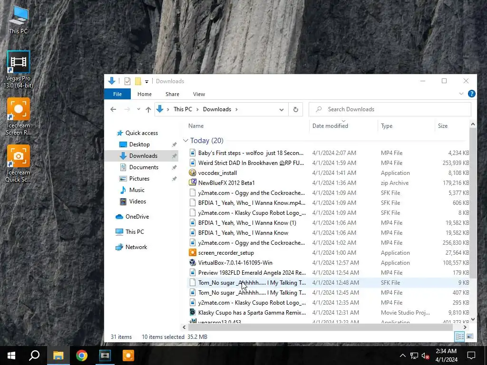487x365 pixels.
Task: Select Network in navigation pane
Action: tap(136, 247)
